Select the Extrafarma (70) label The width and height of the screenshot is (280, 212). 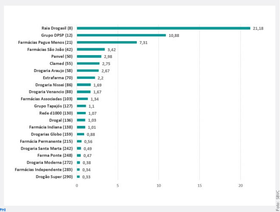click(58, 78)
